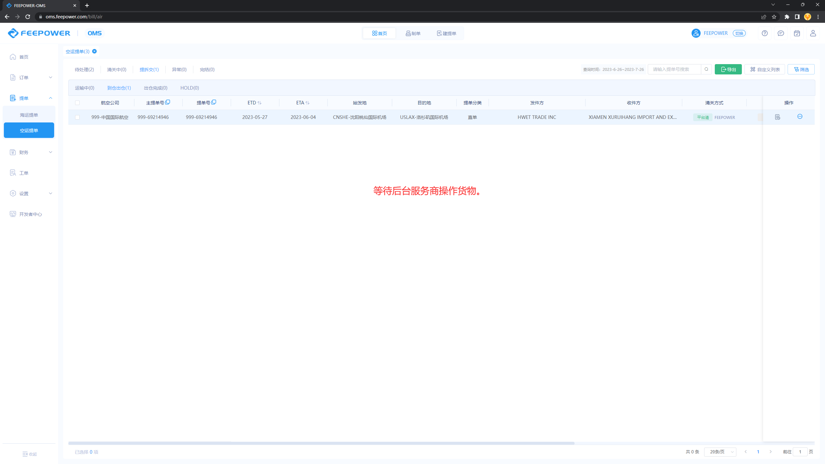Open the 20条/页 page size dropdown
The width and height of the screenshot is (825, 464).
(720, 452)
